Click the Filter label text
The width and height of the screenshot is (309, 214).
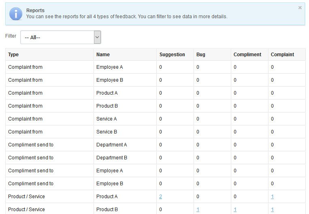(11, 36)
